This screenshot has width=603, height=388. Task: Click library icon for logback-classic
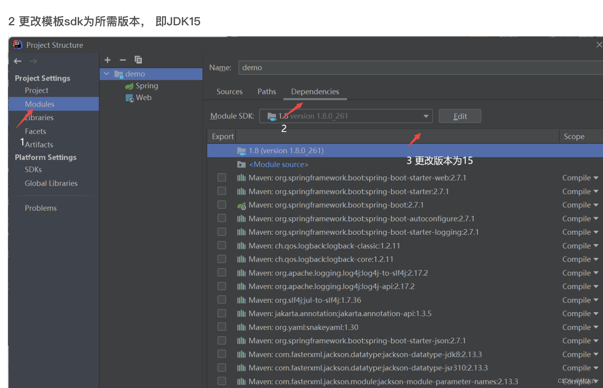241,246
